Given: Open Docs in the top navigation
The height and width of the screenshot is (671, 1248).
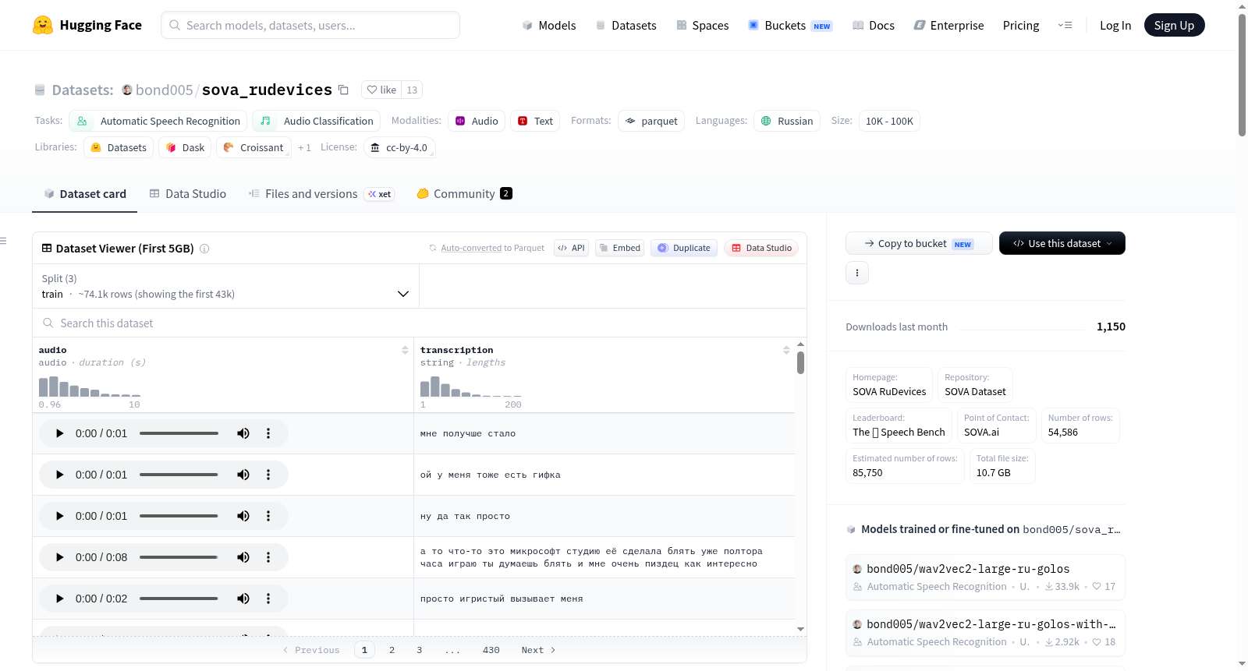Looking at the screenshot, I should [x=874, y=26].
